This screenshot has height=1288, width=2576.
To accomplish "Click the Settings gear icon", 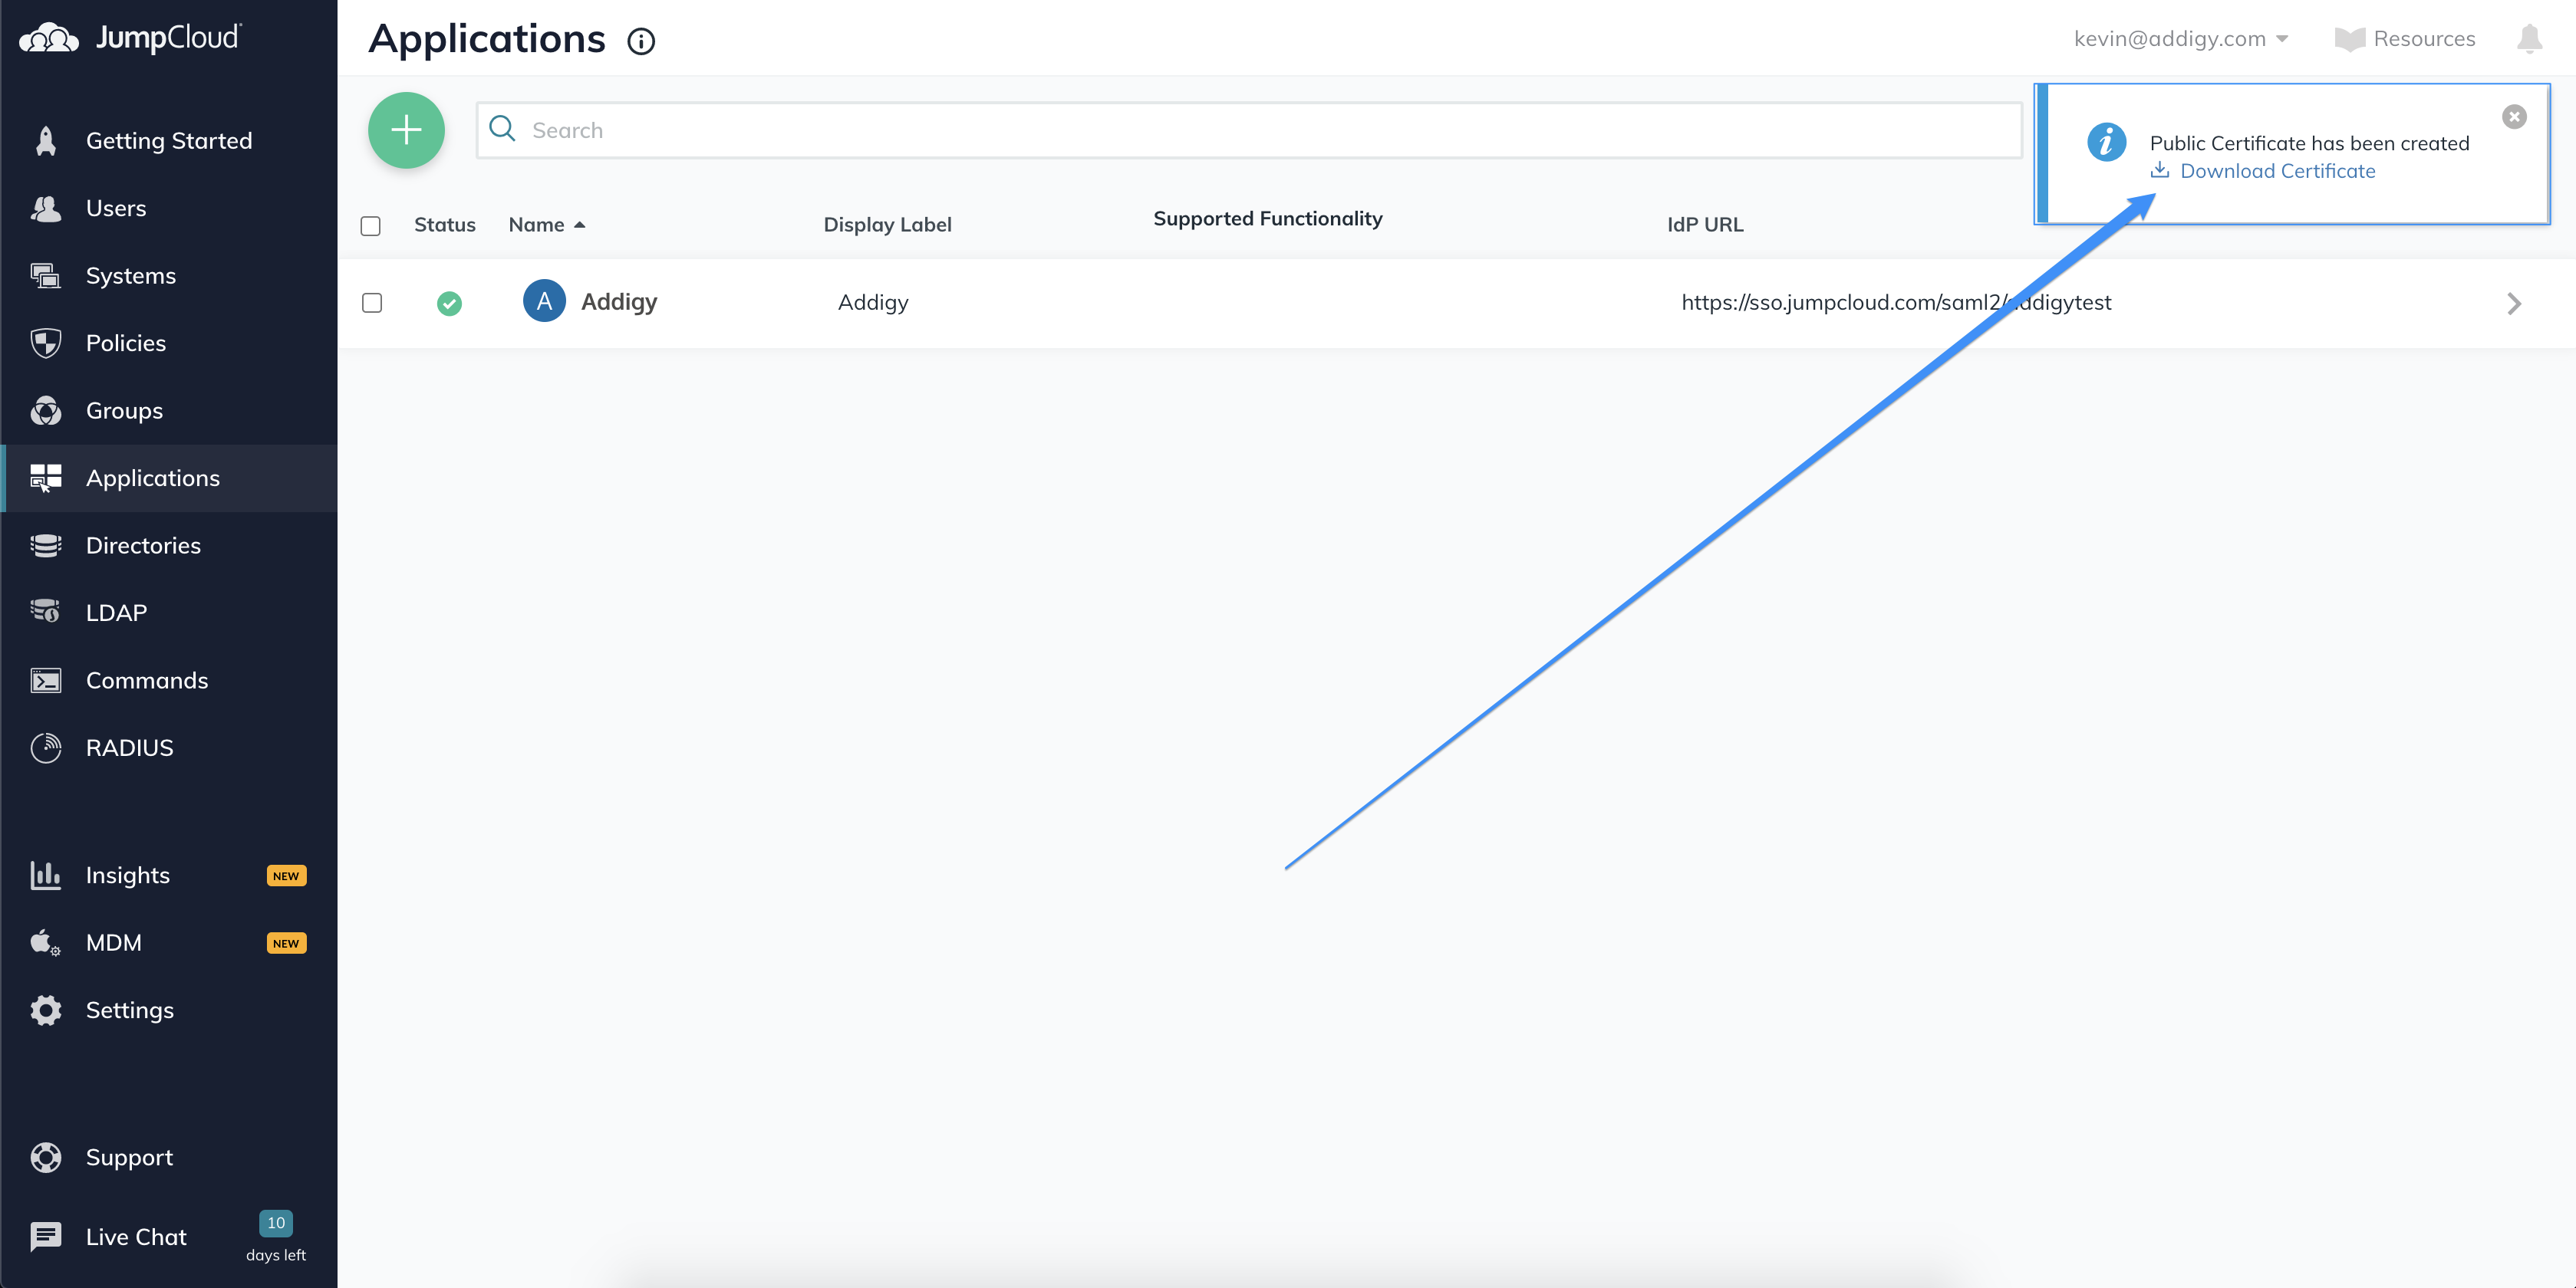I will (x=46, y=1010).
